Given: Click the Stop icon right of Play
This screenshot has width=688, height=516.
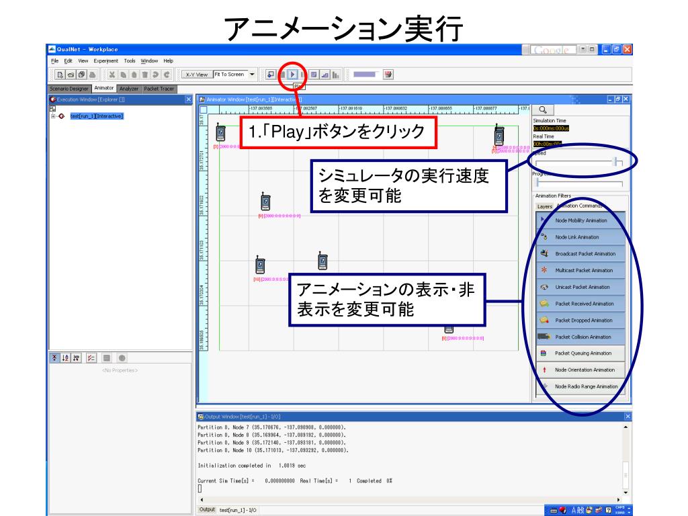Looking at the screenshot, I should 313,75.
